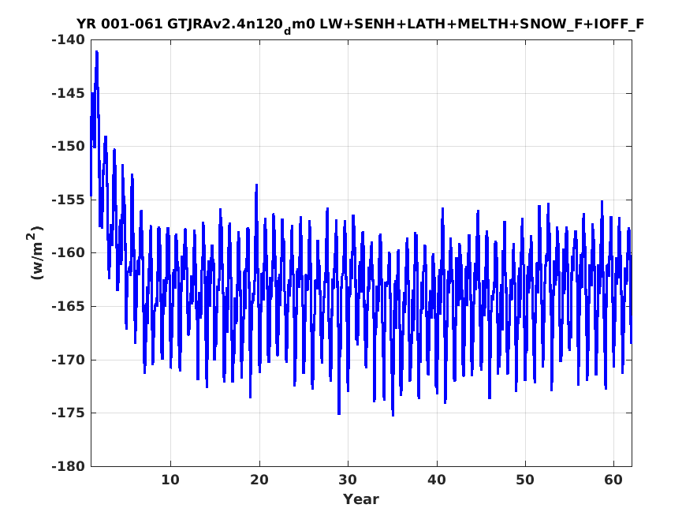Click the plot title text
This screenshot has height=523, width=697.
pyautogui.click(x=360, y=24)
